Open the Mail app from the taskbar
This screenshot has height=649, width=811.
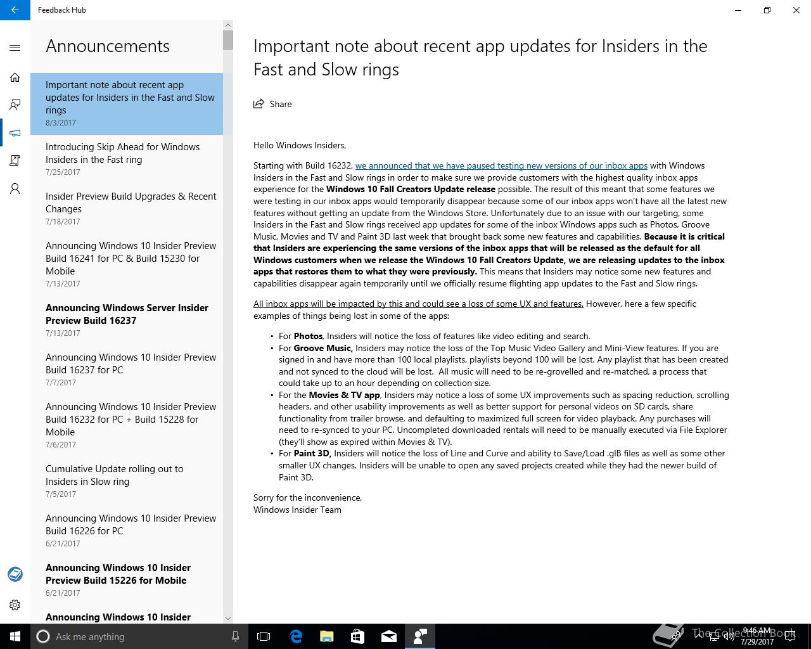[x=388, y=636]
